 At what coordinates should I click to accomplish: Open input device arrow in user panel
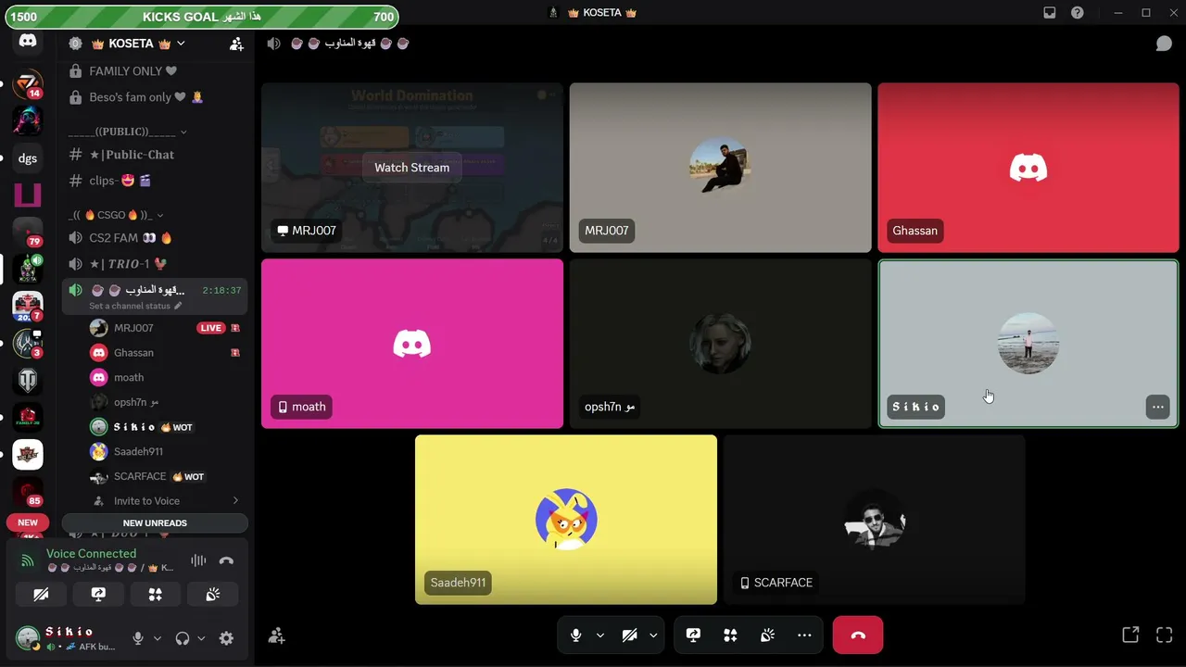pos(158,638)
